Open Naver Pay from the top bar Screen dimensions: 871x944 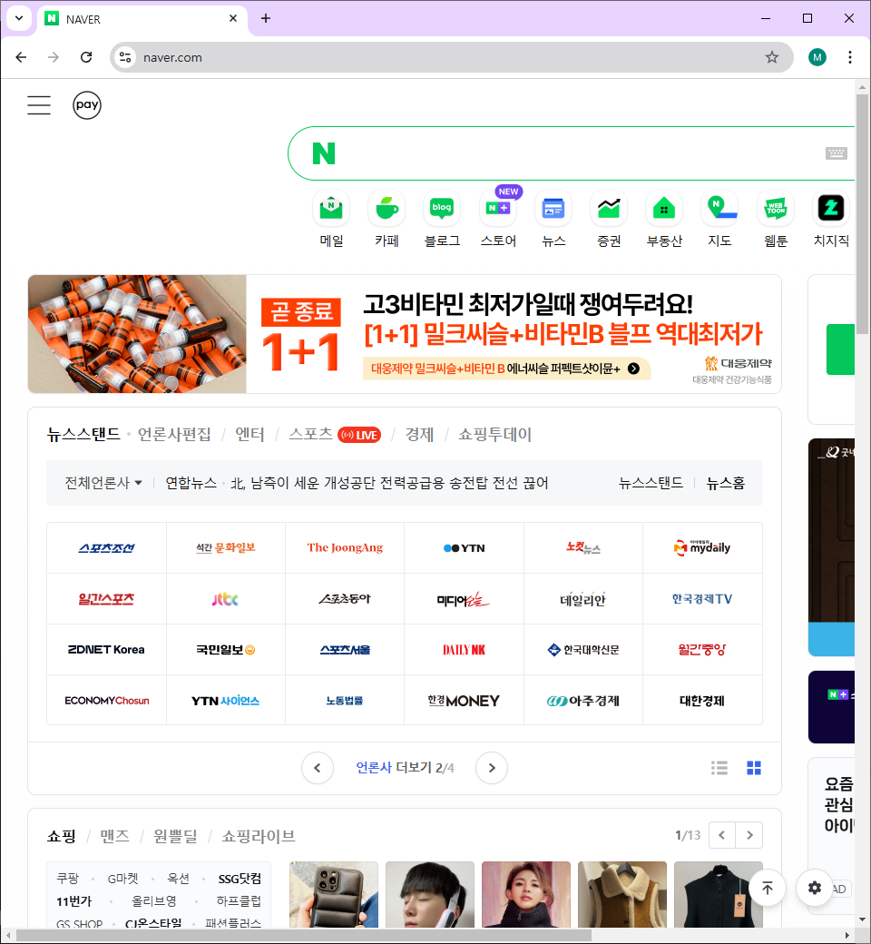86,104
